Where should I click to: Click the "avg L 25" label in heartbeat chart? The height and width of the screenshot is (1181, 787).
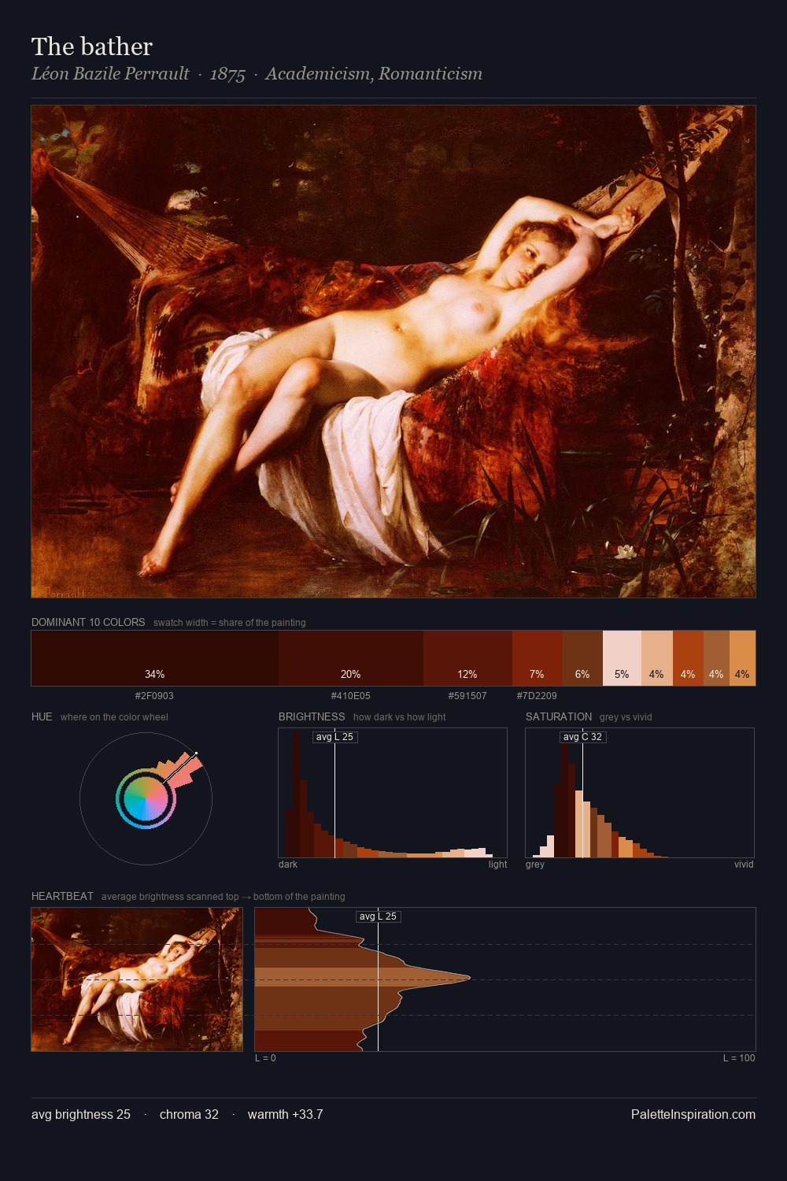378,916
